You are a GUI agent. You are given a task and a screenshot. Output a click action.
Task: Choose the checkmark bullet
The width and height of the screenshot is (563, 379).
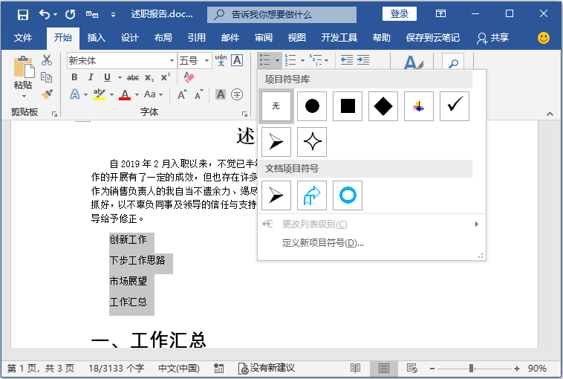(x=455, y=106)
